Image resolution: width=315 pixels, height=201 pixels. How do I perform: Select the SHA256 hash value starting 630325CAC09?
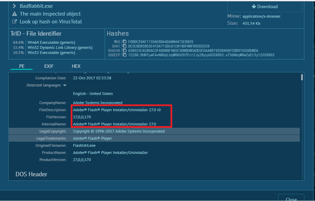(x=193, y=51)
